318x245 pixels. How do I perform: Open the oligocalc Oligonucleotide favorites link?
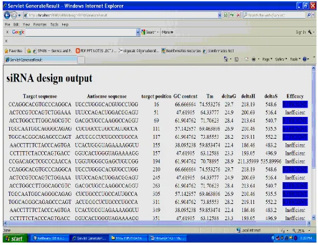pos(139,50)
